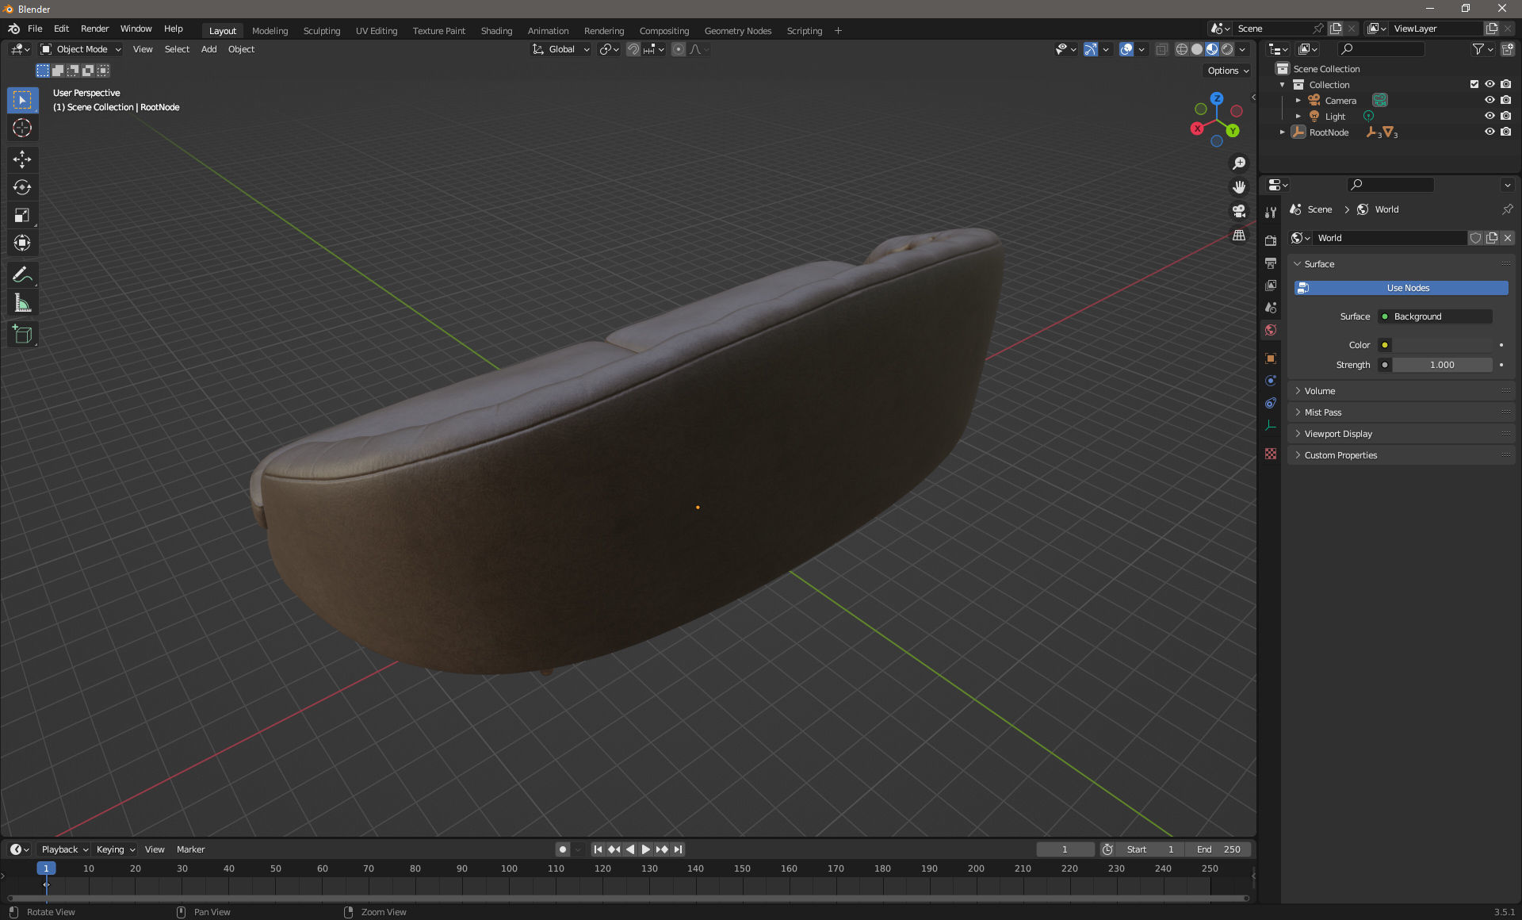Toggle X-Ray mode
Screen dimensions: 1522x920
tap(1161, 49)
